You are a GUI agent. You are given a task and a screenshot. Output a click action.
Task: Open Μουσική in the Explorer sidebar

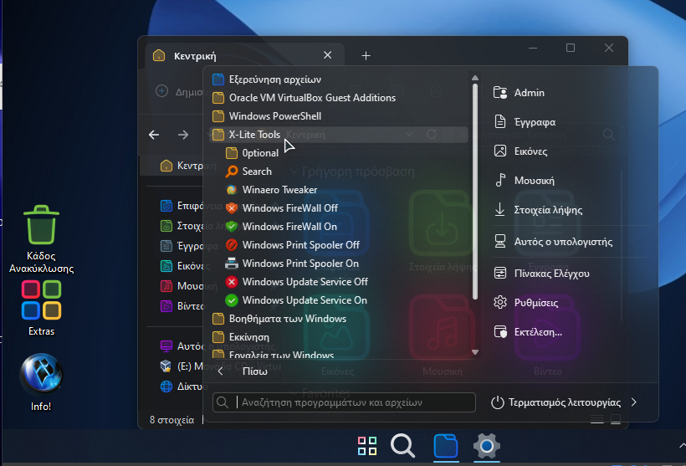coord(182,286)
